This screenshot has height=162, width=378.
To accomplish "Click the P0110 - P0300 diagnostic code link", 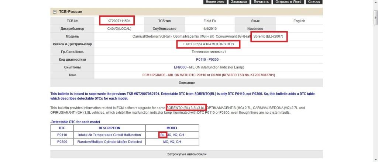I will coord(208,59).
